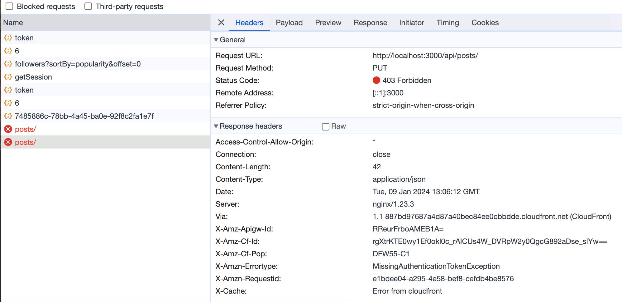Select the followers?sortBy=popularity request
The height and width of the screenshot is (302, 622).
[78, 64]
